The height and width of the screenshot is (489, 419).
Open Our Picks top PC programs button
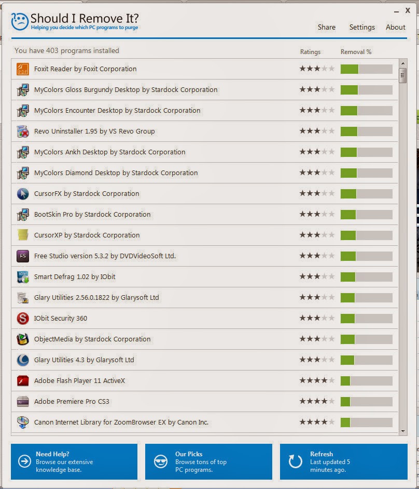(x=208, y=461)
